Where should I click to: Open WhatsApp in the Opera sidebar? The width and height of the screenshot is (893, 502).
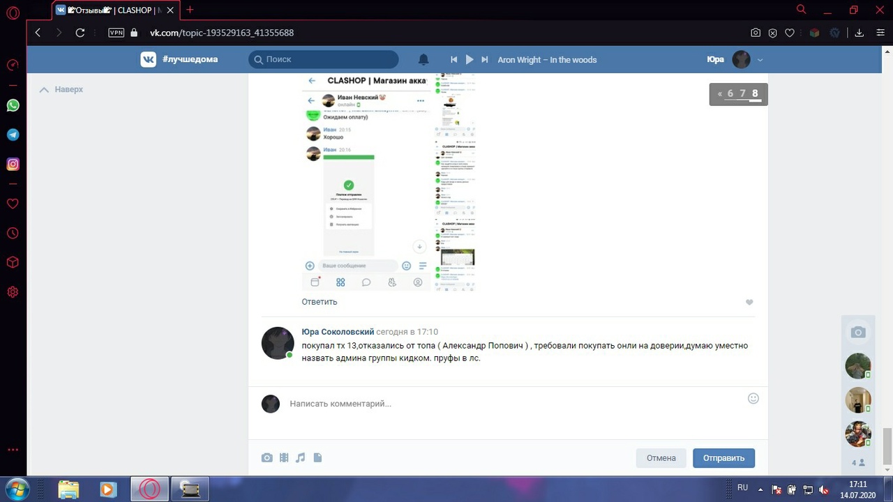pyautogui.click(x=13, y=105)
